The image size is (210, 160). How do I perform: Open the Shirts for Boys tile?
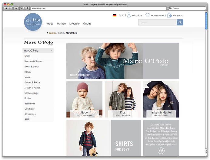[x=104, y=138]
